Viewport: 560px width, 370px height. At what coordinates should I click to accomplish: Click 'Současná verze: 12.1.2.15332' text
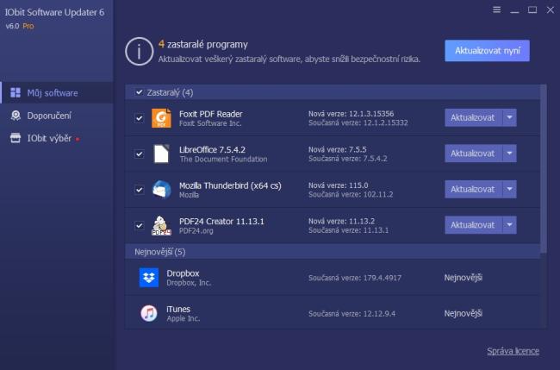click(x=358, y=122)
